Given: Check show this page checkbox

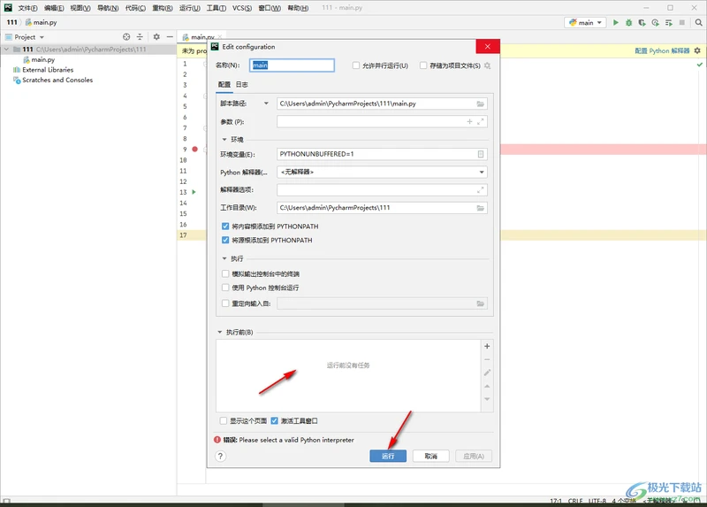Looking at the screenshot, I should coord(224,421).
